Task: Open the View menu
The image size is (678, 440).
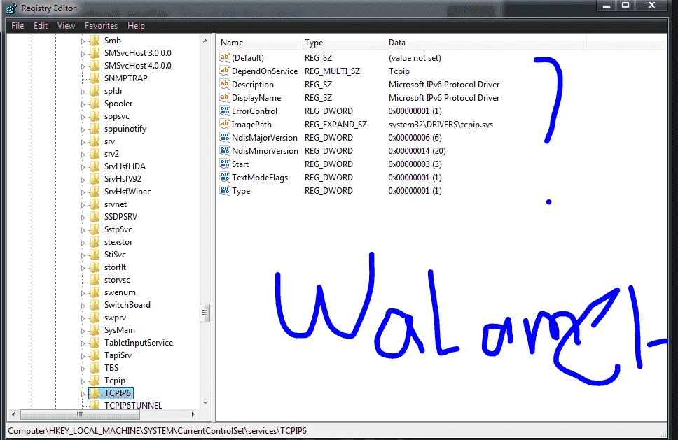Action: [66, 26]
